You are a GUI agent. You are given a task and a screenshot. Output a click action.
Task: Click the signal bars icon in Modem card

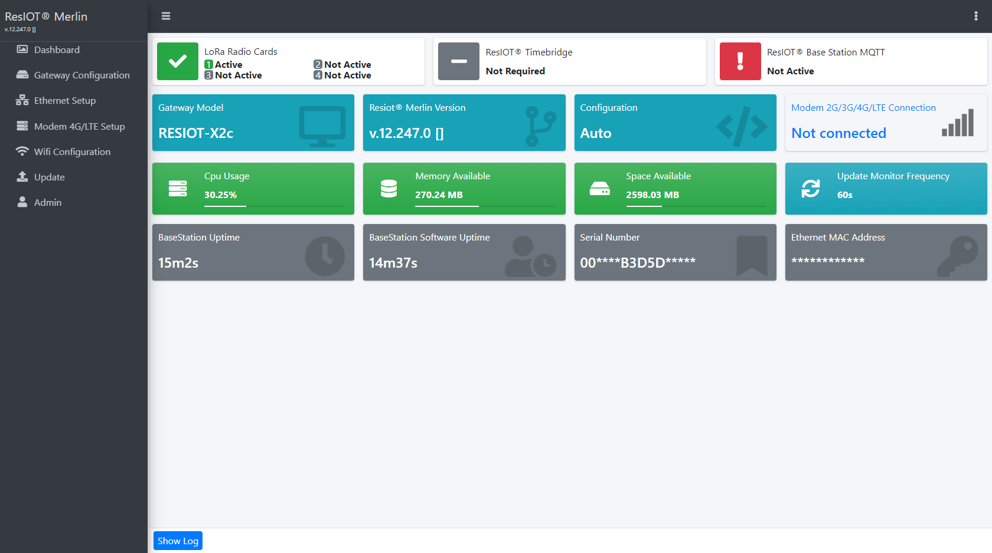click(958, 123)
